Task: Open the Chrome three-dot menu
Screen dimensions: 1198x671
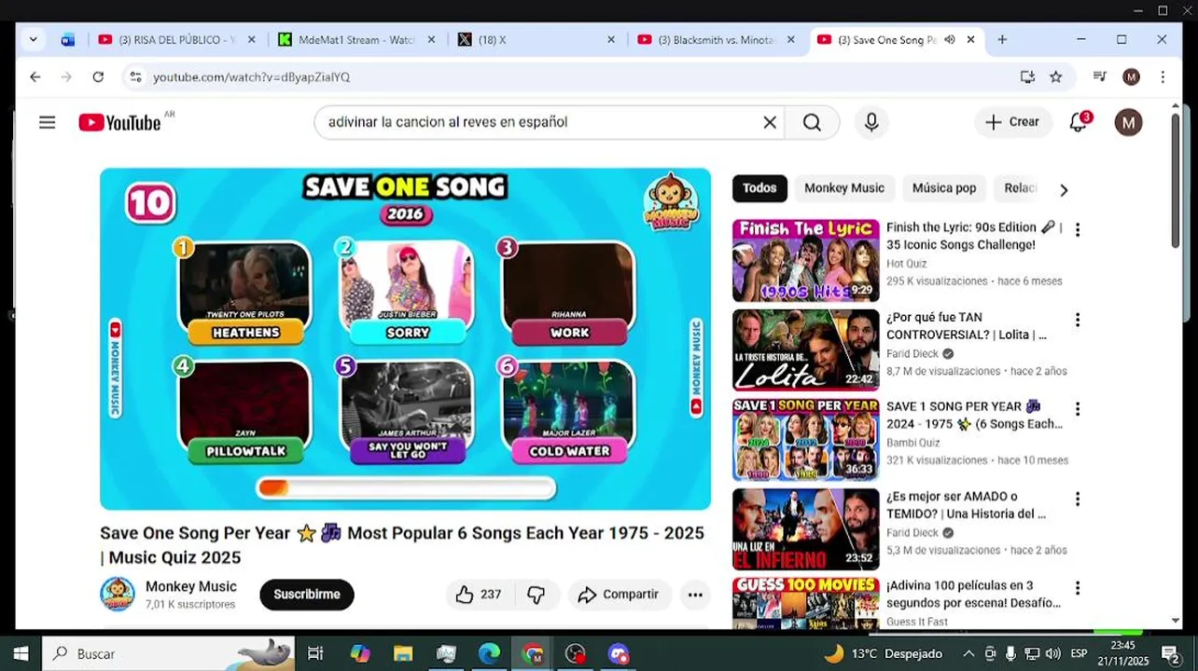Action: pyautogui.click(x=1163, y=77)
